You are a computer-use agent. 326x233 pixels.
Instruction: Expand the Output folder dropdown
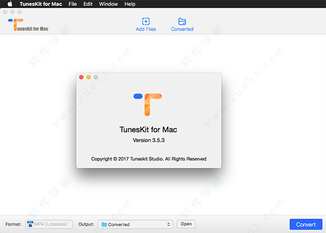(x=135, y=224)
